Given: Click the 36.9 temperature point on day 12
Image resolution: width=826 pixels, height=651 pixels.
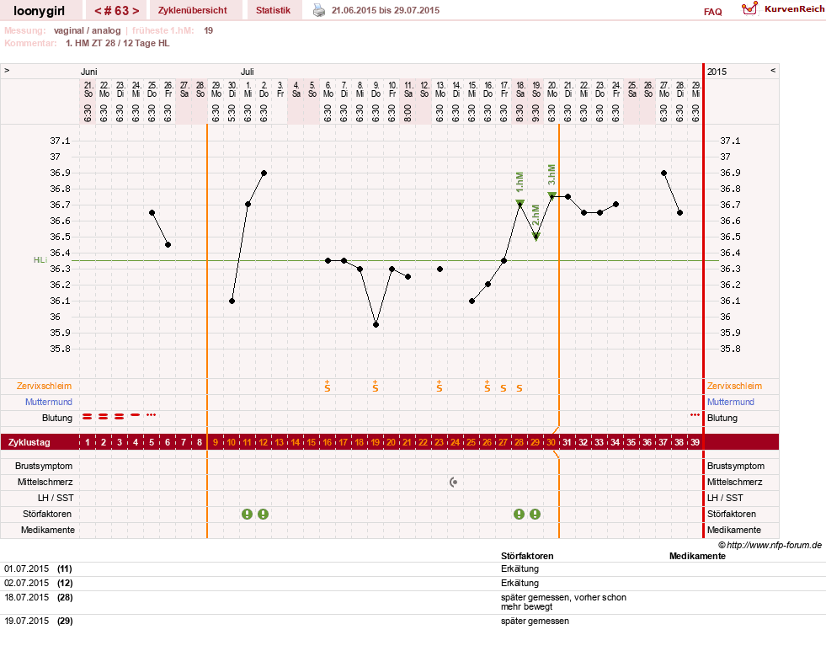Looking at the screenshot, I should pos(264,173).
